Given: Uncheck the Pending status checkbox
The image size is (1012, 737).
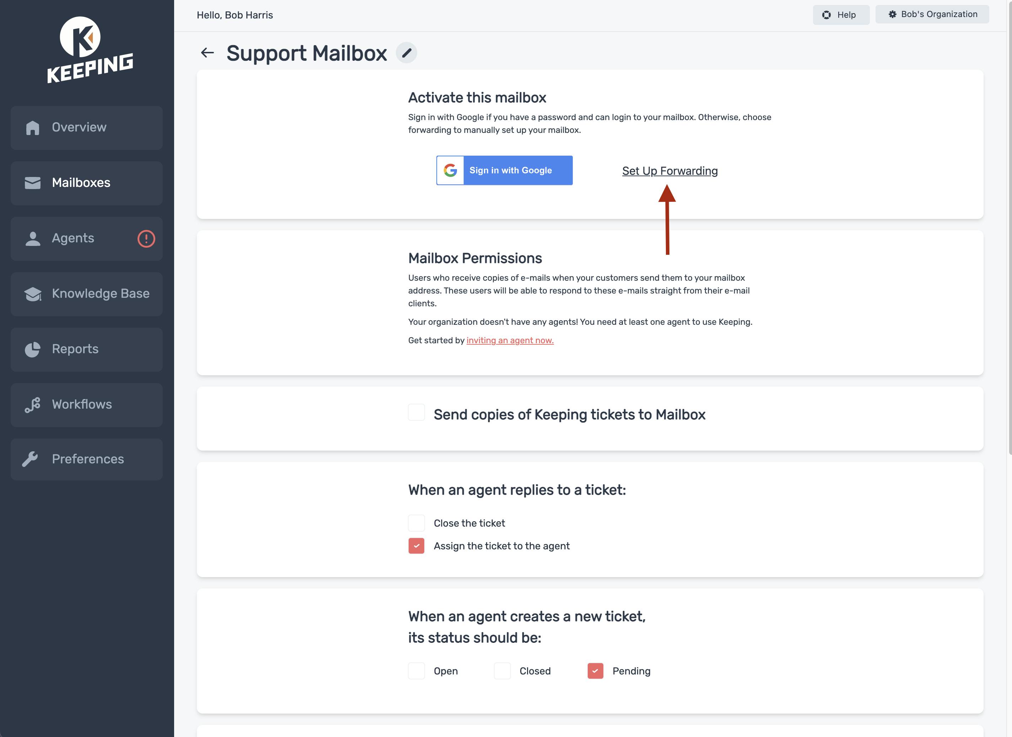Looking at the screenshot, I should pyautogui.click(x=595, y=671).
